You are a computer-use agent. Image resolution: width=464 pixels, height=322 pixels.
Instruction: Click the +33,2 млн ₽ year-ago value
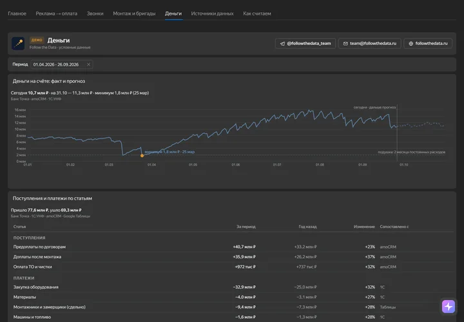pyautogui.click(x=305, y=247)
